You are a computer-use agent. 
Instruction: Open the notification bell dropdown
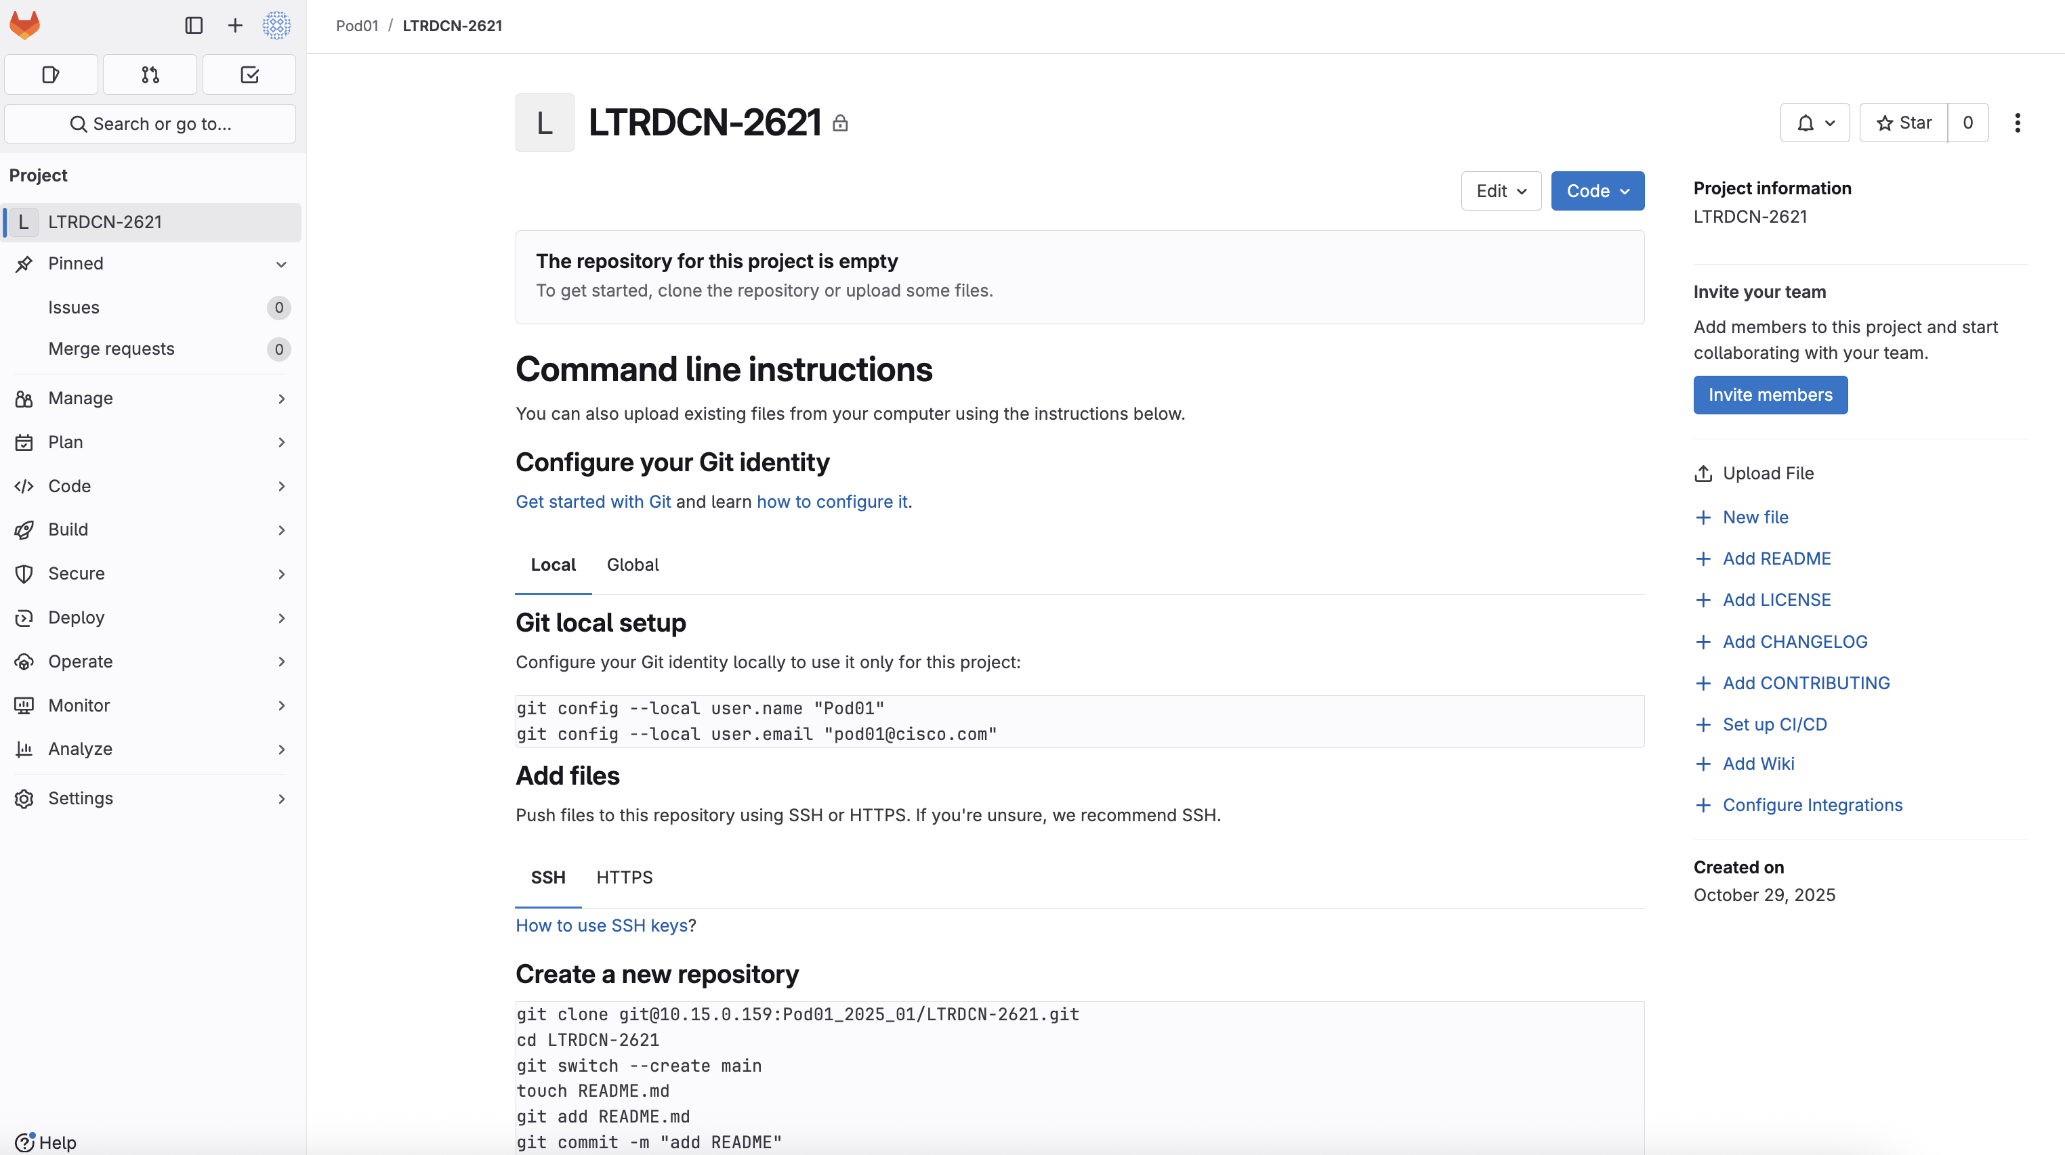pyautogui.click(x=1815, y=123)
